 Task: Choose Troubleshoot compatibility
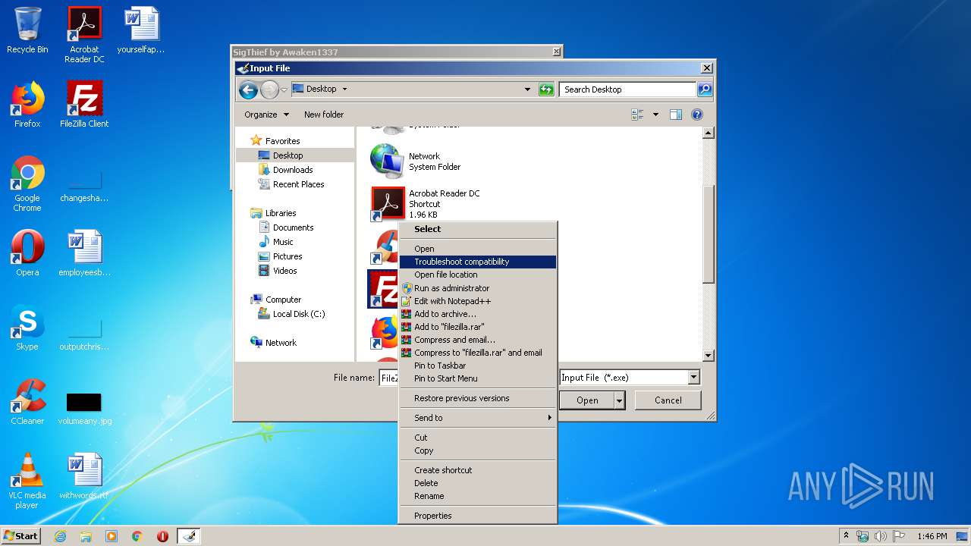tap(478, 262)
